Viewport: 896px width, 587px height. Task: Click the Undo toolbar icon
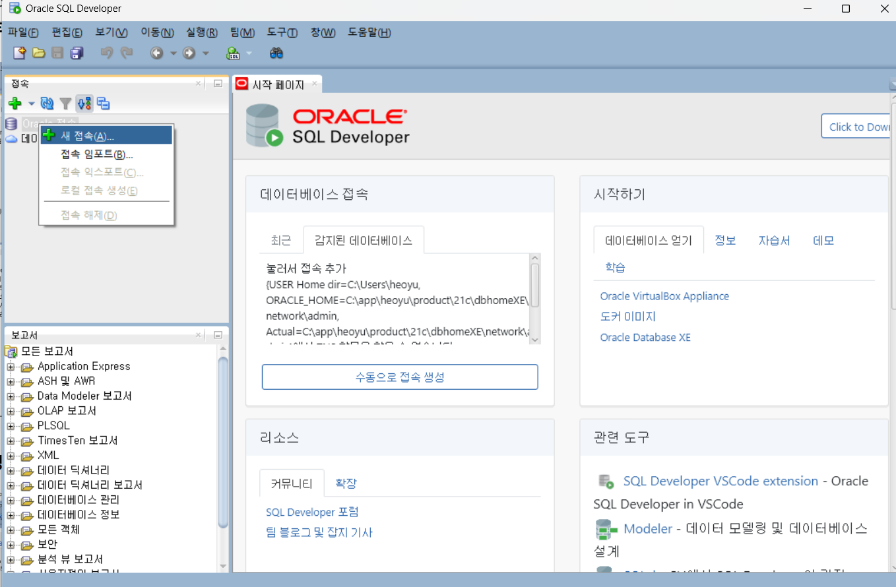point(106,53)
